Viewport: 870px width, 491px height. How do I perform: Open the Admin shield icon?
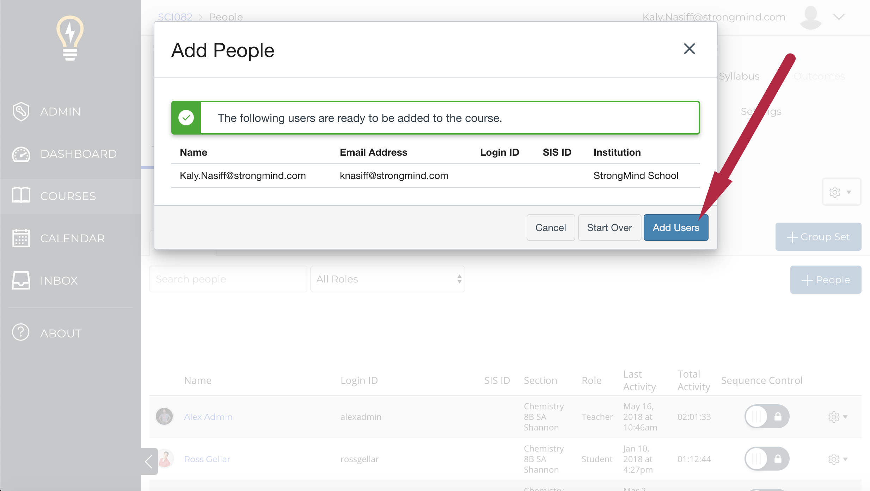(21, 111)
